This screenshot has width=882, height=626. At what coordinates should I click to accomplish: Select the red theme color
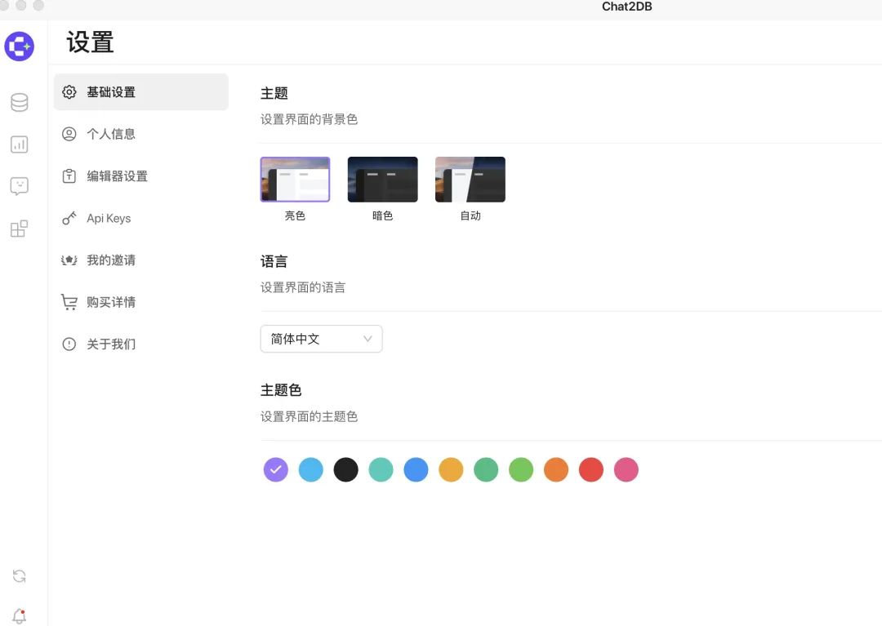pos(591,470)
